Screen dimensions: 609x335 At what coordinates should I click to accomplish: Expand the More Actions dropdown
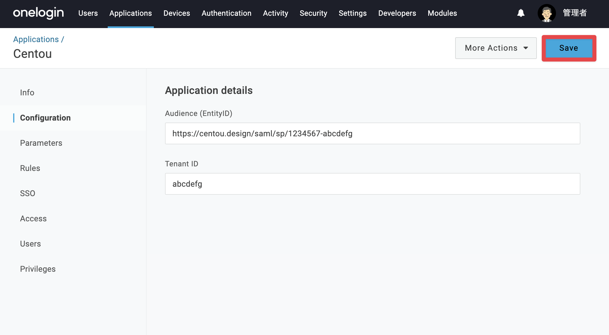[x=496, y=48]
